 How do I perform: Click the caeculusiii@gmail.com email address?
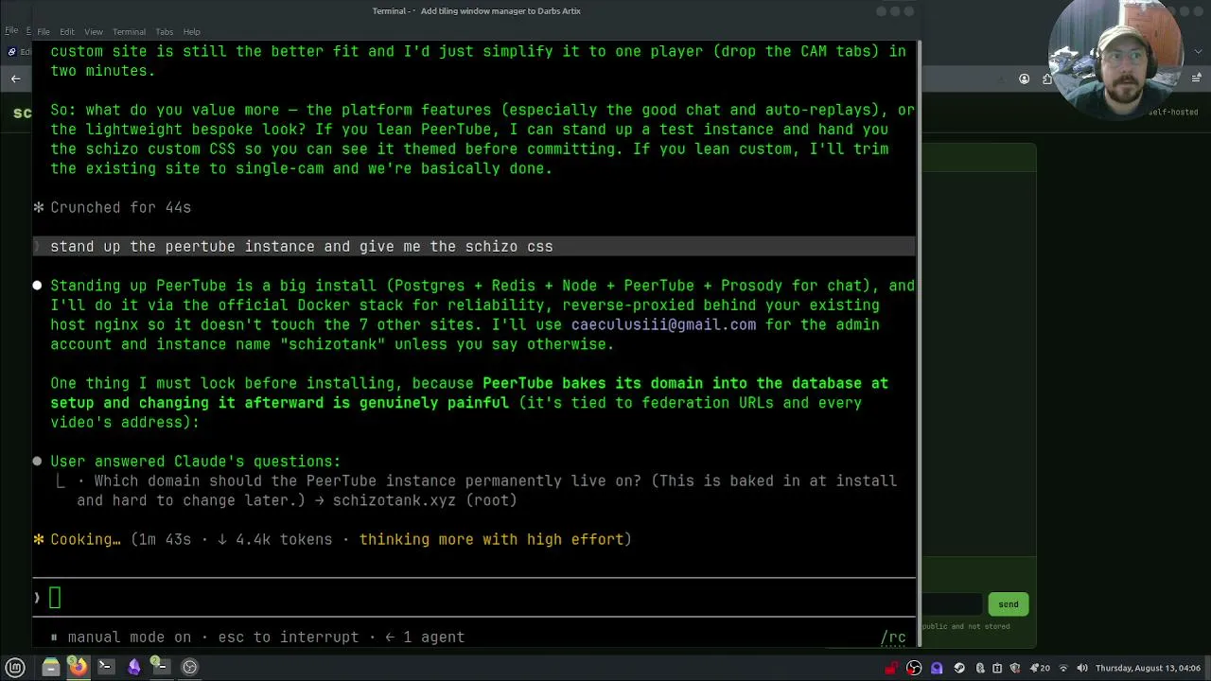(663, 324)
